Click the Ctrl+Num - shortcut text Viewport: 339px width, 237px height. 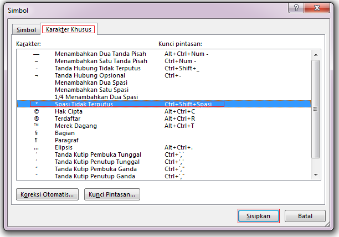(181, 61)
